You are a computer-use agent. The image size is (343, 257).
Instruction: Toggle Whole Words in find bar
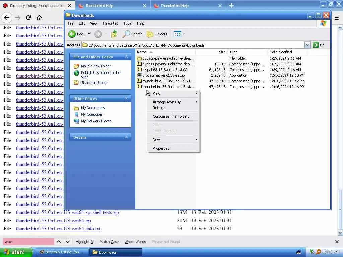point(135,242)
